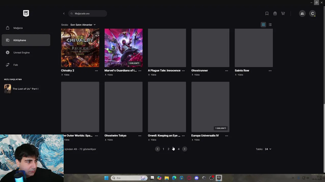The width and height of the screenshot is (325, 182).
Task: Open more options for A Plague Tale: Innocence
Action: pyautogui.click(x=183, y=71)
